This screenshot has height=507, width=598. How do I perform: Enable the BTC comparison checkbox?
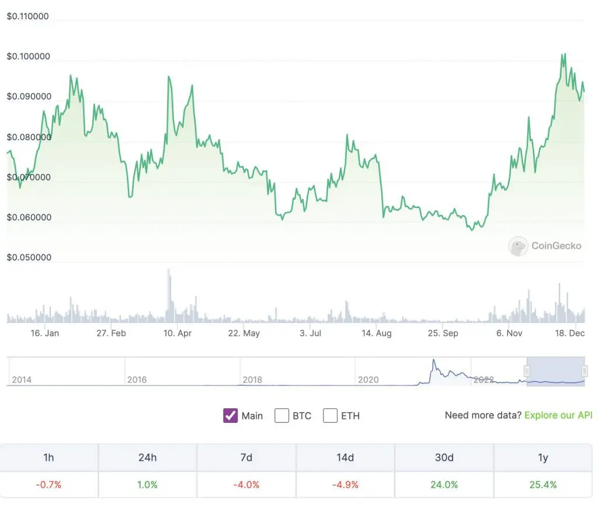pyautogui.click(x=282, y=415)
